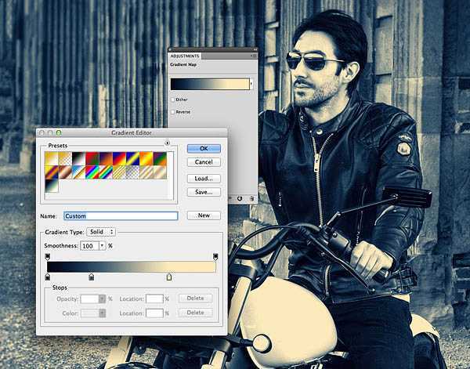Switch to the Adjustments tab
The height and width of the screenshot is (369, 470).
coord(185,56)
